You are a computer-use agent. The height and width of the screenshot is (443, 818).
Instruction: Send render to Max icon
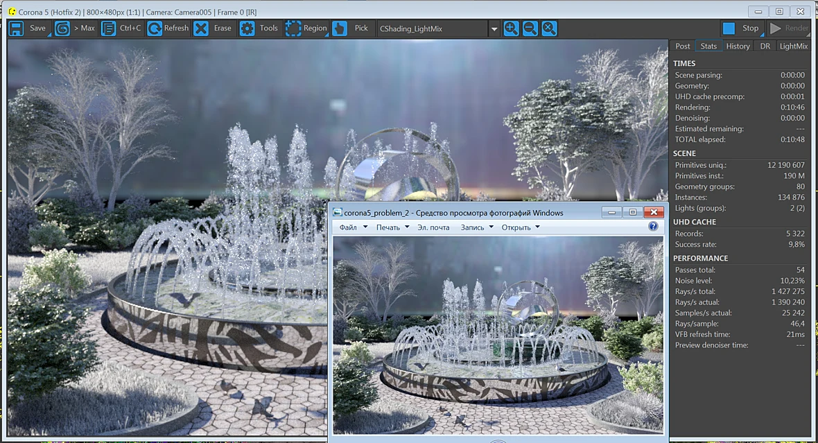pos(62,28)
